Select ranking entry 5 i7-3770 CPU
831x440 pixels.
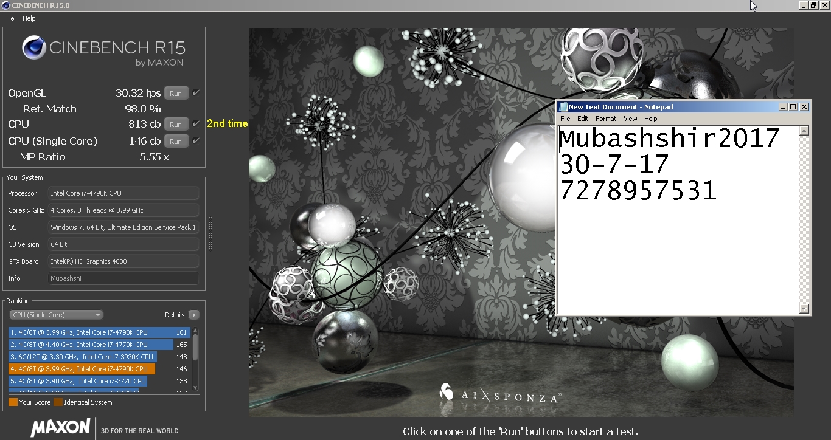tap(99, 381)
